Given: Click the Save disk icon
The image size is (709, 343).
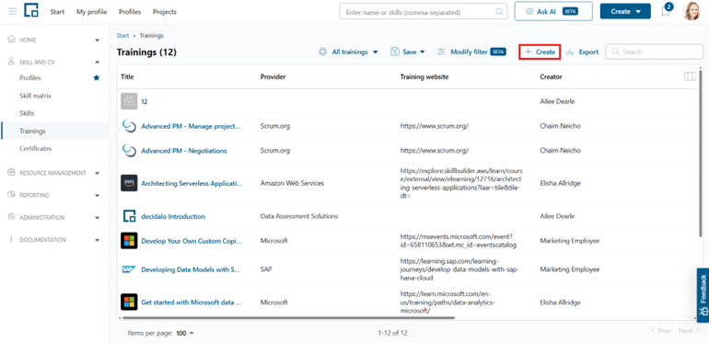Looking at the screenshot, I should (395, 51).
